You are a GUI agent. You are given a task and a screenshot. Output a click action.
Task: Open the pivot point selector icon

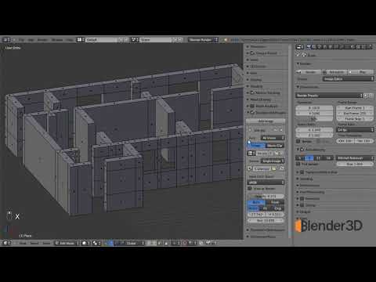point(96,243)
